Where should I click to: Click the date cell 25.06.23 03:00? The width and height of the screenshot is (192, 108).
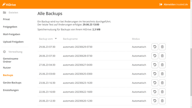pyautogui.click(x=47, y=74)
